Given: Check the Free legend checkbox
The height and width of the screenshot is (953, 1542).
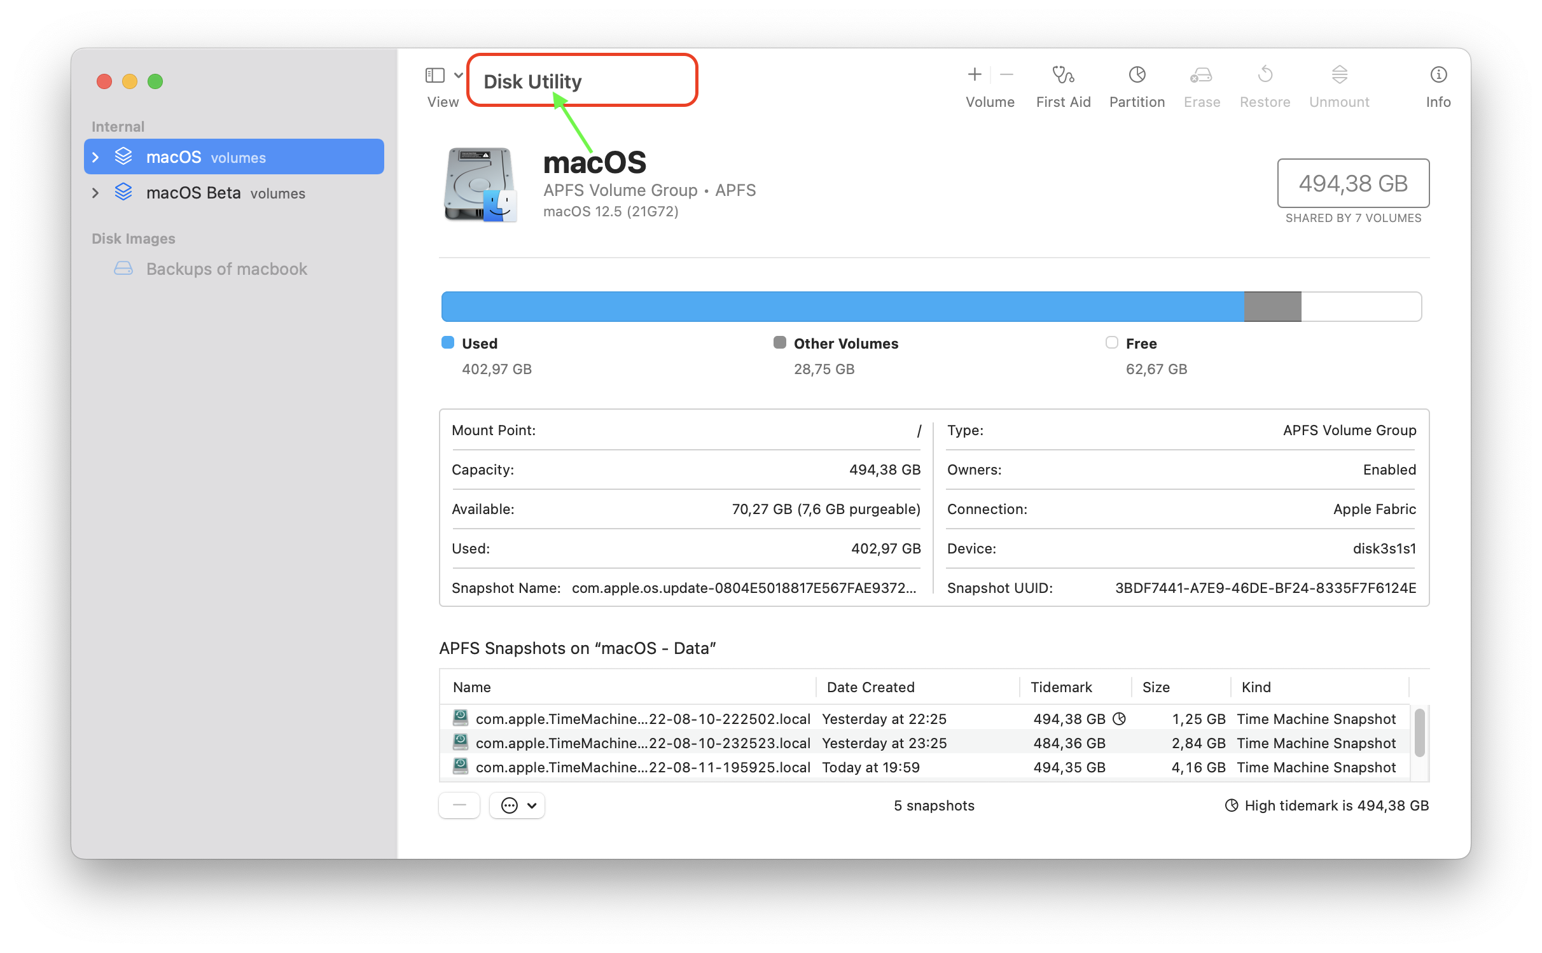Looking at the screenshot, I should point(1111,342).
